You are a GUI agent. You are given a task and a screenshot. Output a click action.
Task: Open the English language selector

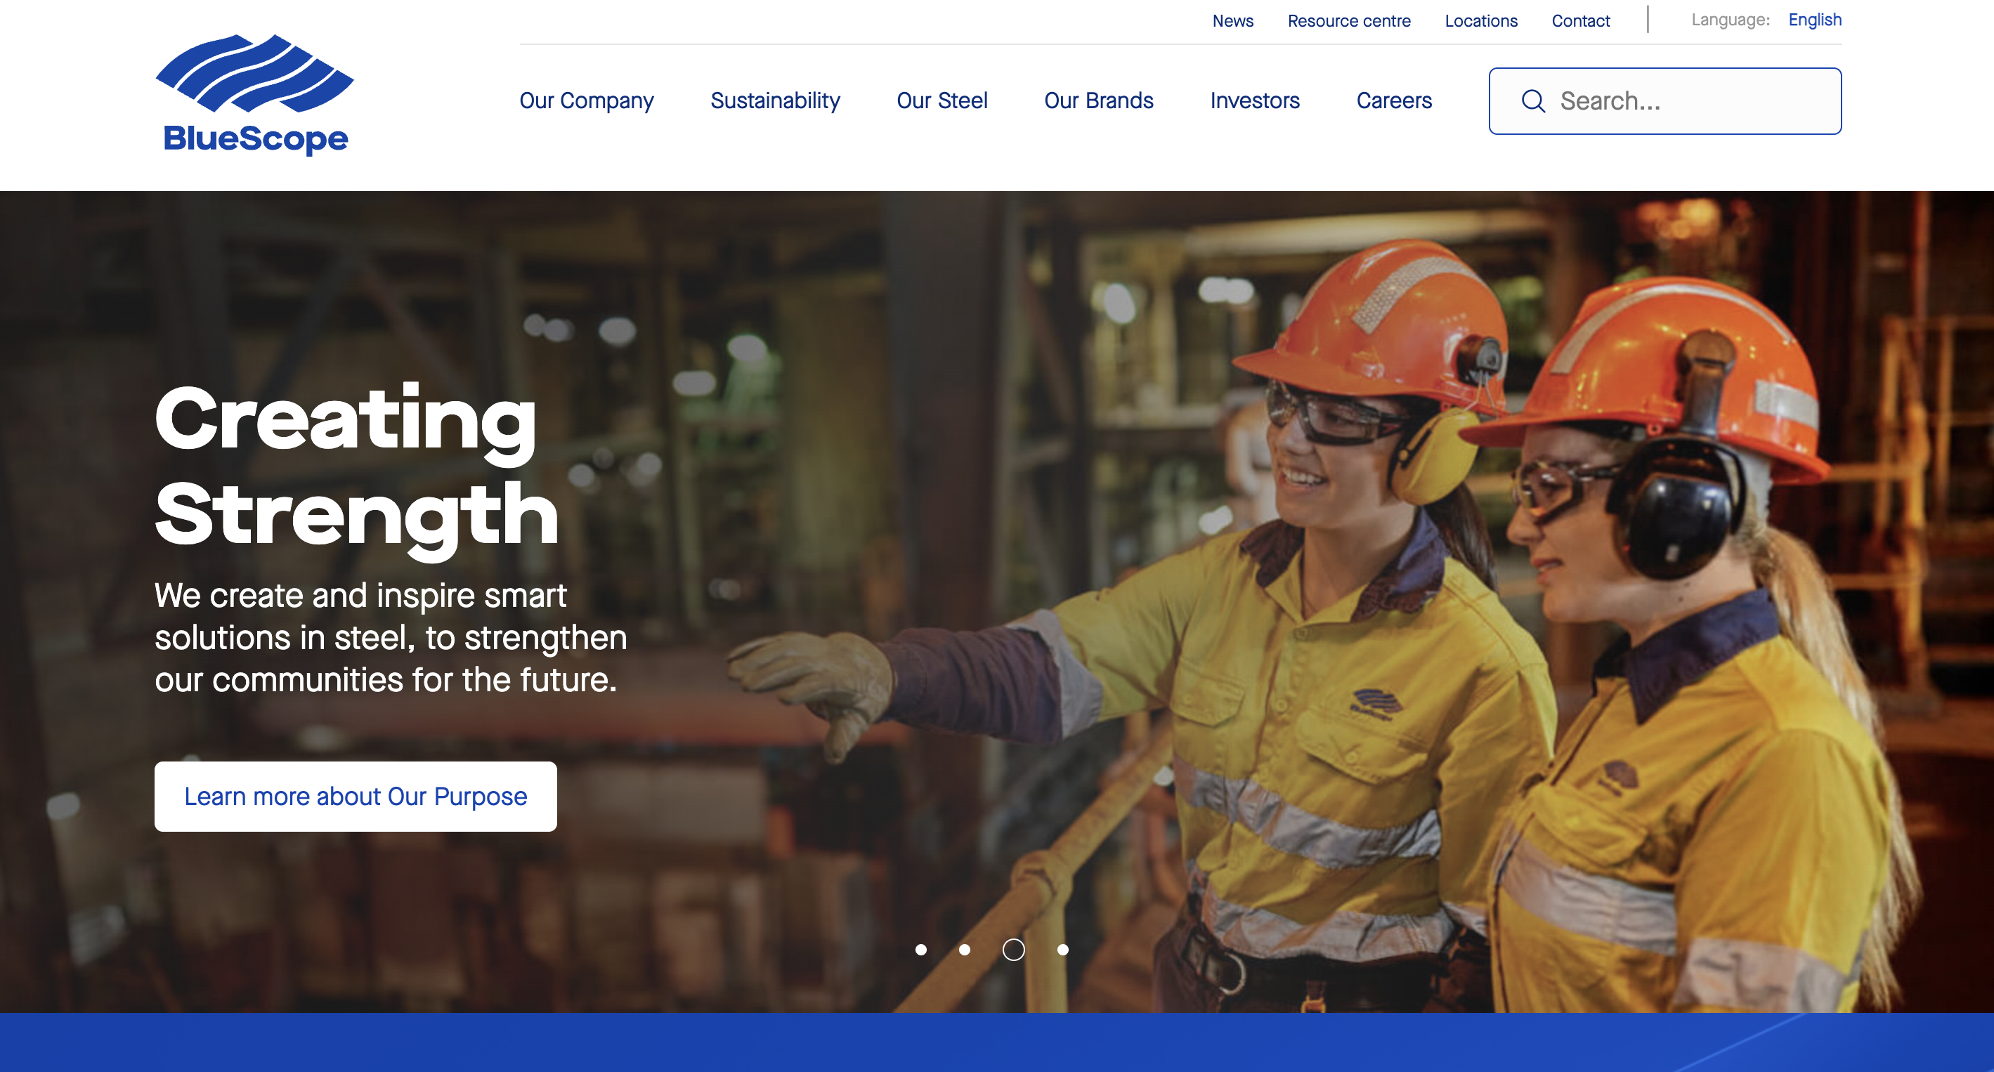(1814, 20)
